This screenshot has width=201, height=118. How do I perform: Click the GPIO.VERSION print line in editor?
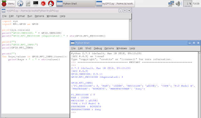click(32, 33)
